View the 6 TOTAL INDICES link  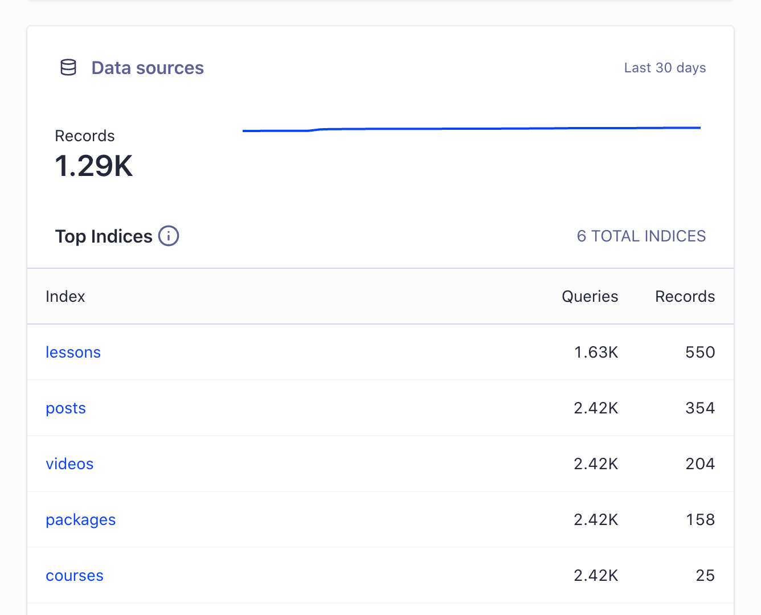click(641, 236)
